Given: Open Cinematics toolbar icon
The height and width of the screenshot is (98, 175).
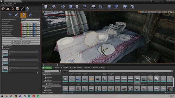Looking at the screenshot, I should coord(101,7).
